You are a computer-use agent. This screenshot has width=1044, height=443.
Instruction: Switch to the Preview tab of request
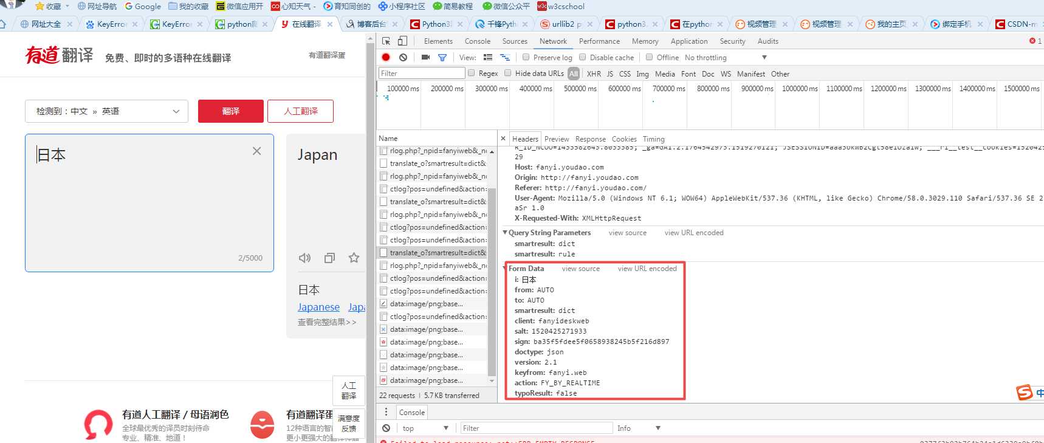(557, 139)
